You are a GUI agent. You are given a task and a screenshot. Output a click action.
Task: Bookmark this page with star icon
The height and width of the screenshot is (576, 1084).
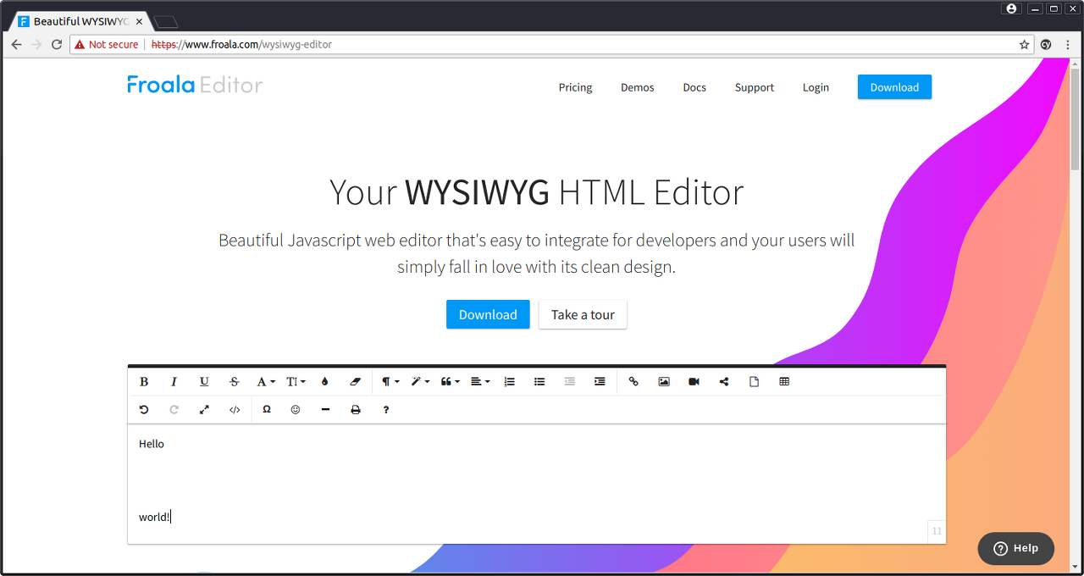click(1024, 44)
